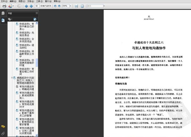Click the new bookmark icon
Image resolution: width=191 pixels, height=137 pixels.
pos(35,19)
